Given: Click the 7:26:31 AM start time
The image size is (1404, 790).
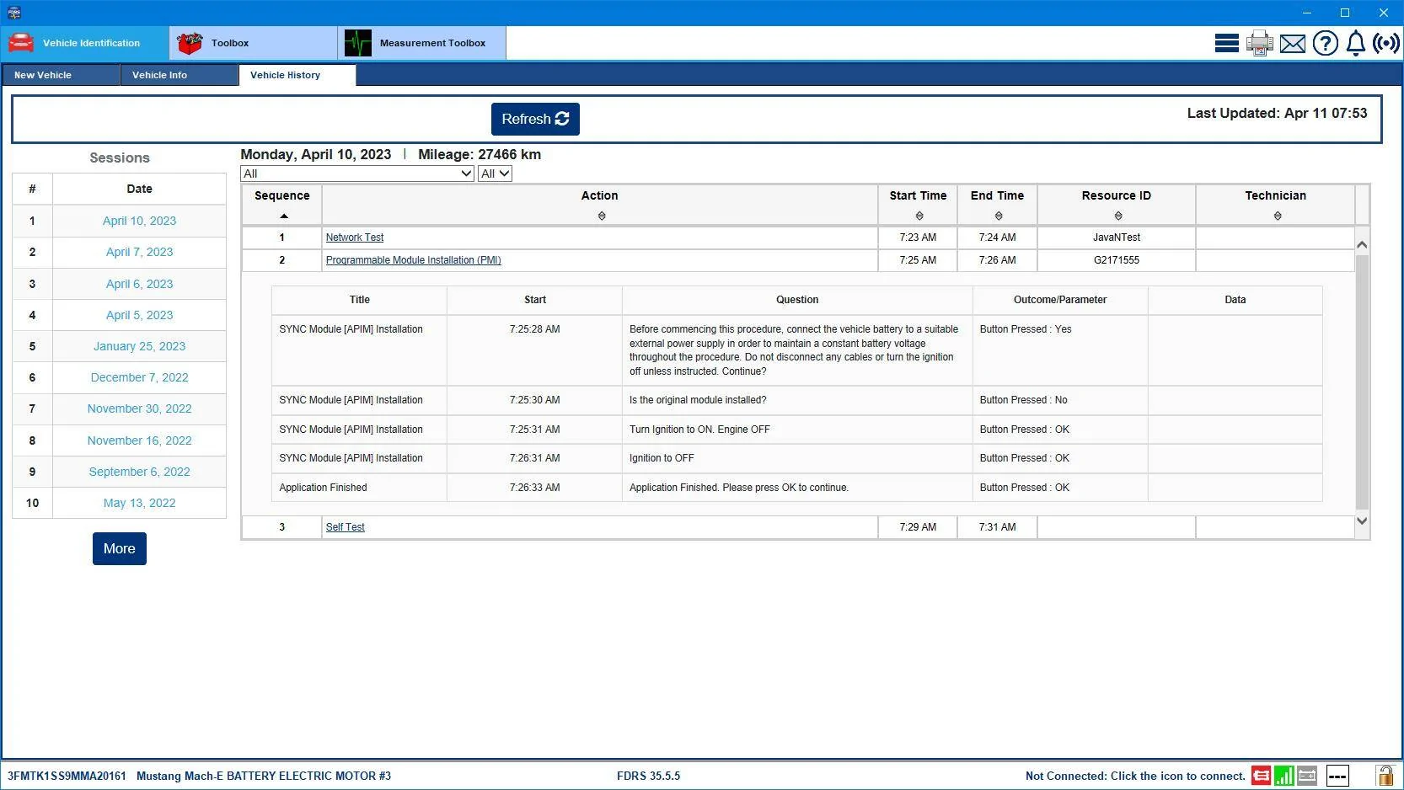Looking at the screenshot, I should (534, 458).
